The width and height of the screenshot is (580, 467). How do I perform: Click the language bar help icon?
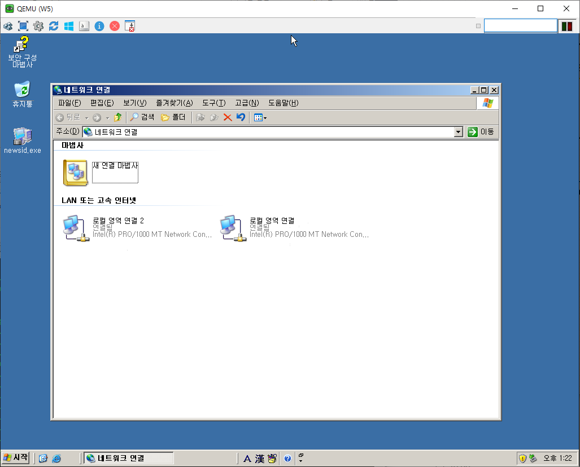coord(287,459)
